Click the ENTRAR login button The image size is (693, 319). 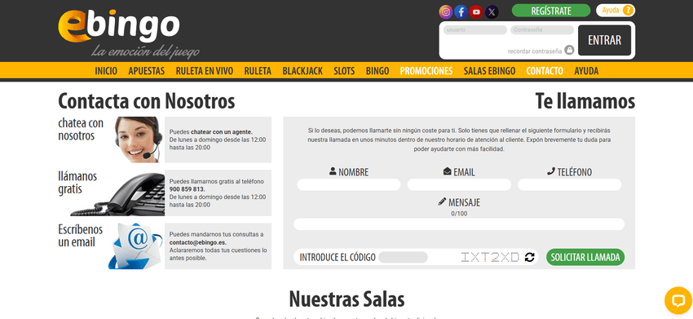(604, 40)
